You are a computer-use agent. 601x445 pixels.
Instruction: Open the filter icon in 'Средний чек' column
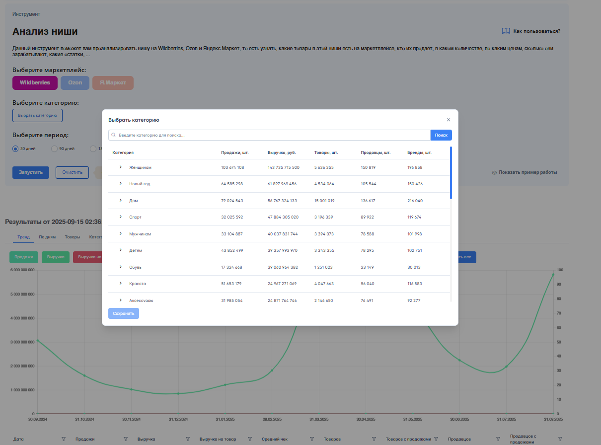(312, 439)
